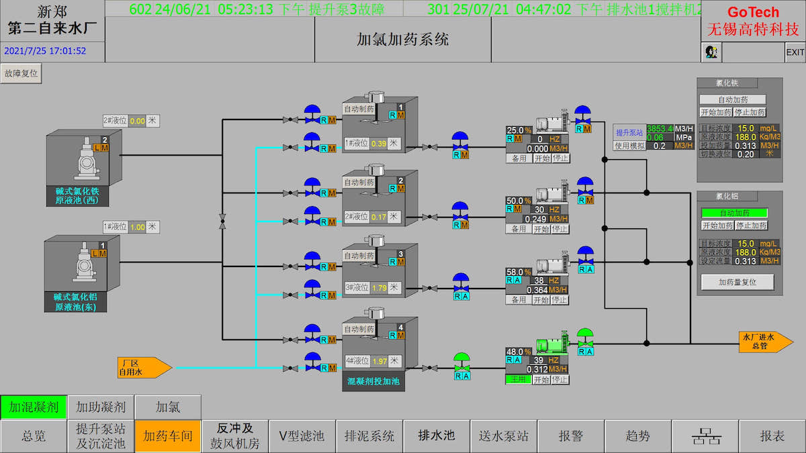Toggle 自动制药 on tank 3

point(359,256)
